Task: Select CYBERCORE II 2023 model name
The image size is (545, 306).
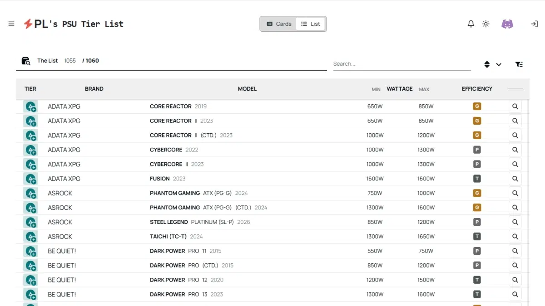Action: click(x=177, y=164)
